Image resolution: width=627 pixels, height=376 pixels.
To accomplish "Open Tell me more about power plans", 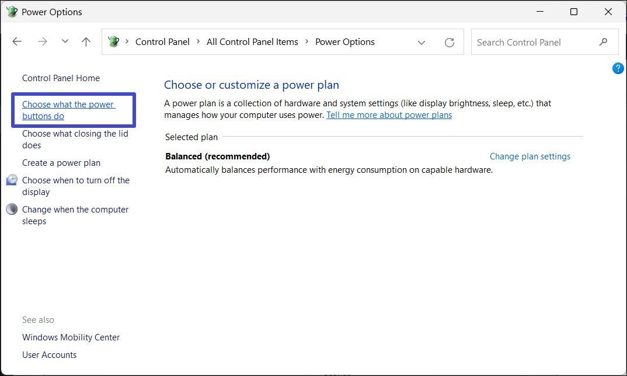I will 389,115.
